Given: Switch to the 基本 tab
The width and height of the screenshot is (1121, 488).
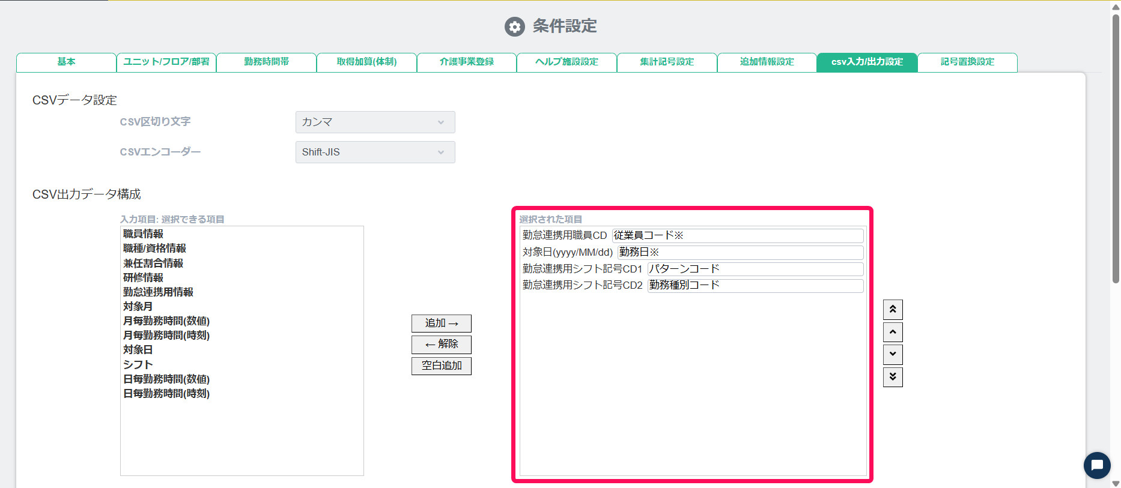Looking at the screenshot, I should pos(66,62).
